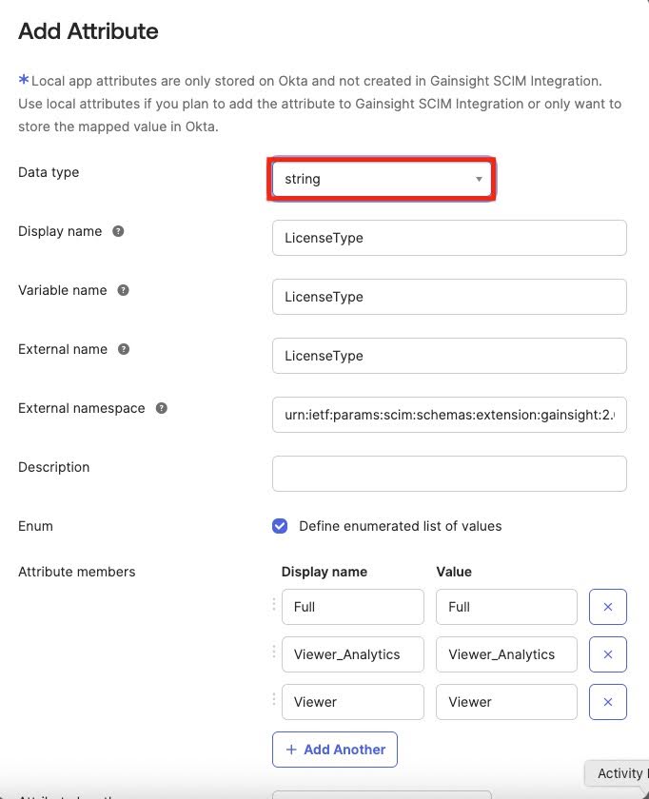
Task: Click the help icon next to Display name
Action: (x=118, y=231)
